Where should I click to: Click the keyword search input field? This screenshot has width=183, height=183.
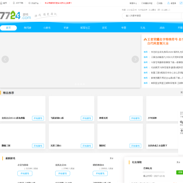pos(152,16)
